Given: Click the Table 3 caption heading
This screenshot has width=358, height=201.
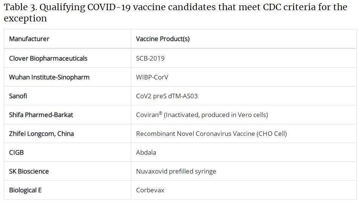Looking at the screenshot, I should click(x=175, y=12).
